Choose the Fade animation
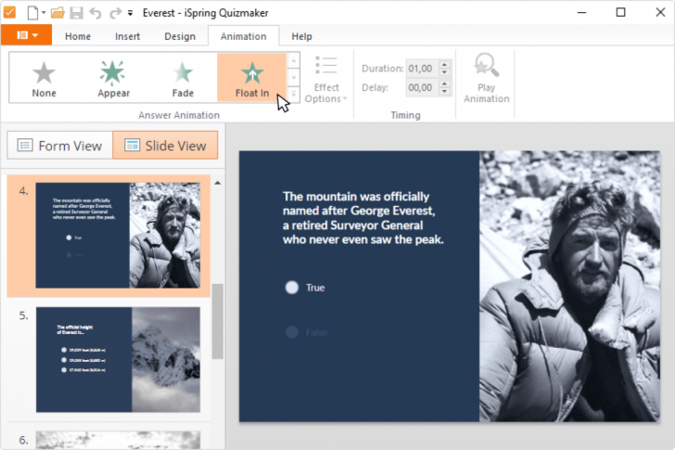The image size is (675, 450). coord(183,78)
